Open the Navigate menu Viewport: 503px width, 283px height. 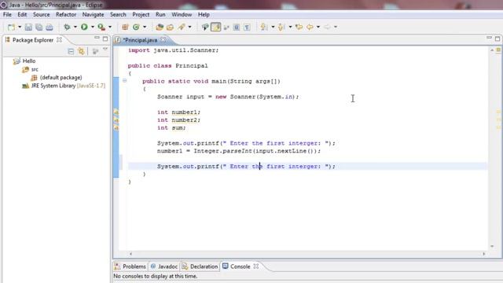click(x=93, y=14)
